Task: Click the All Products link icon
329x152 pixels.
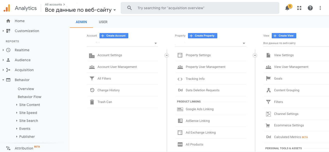Action: (x=180, y=144)
